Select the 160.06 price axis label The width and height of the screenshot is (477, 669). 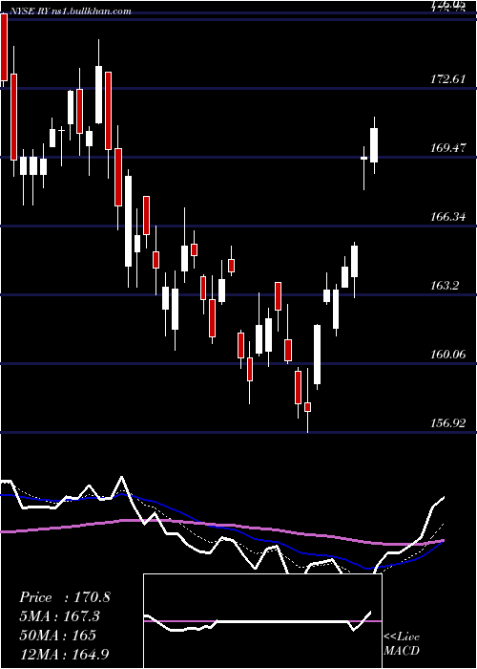(447, 354)
